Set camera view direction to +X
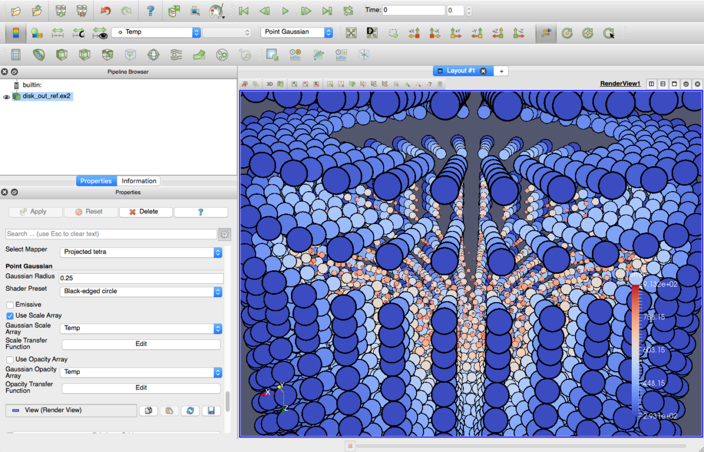Screen dimensions: 704x452 [414, 33]
